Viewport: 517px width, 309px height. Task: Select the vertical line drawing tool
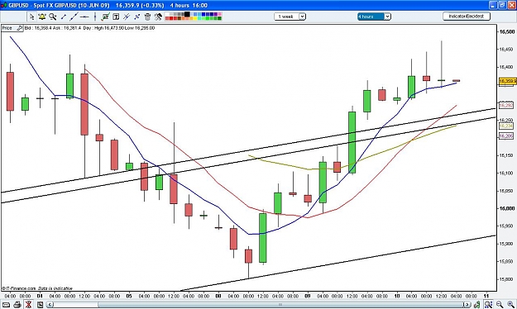(x=95, y=17)
